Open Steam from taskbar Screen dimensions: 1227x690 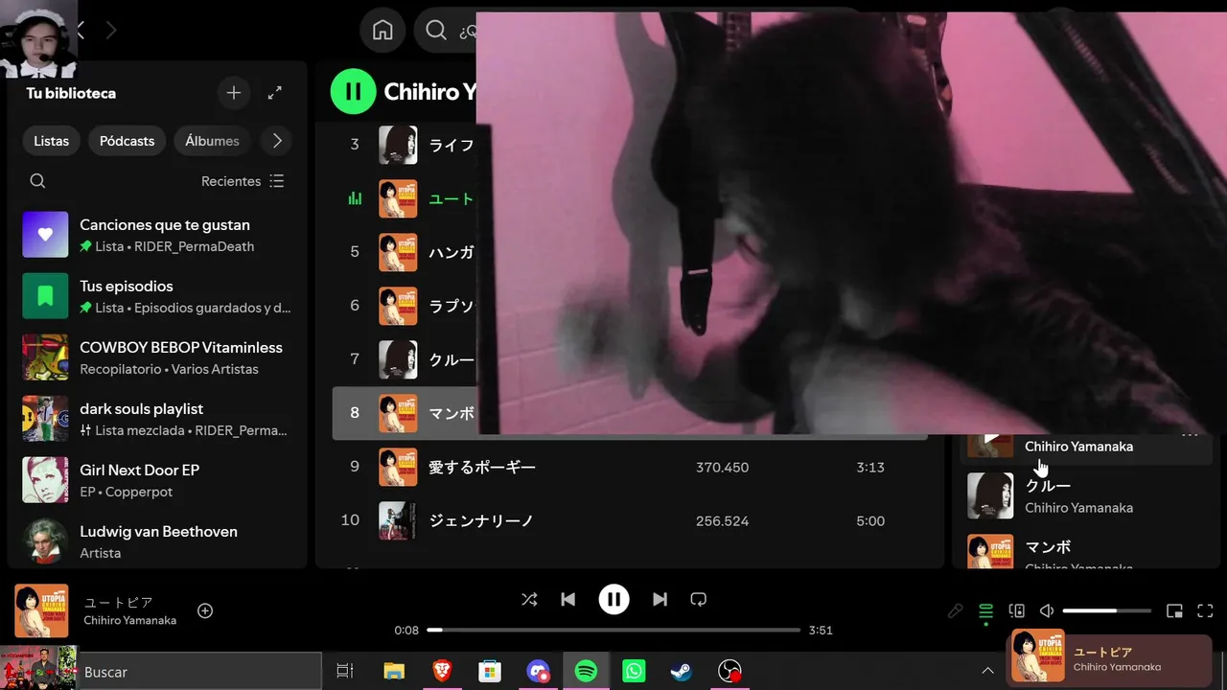682,672
